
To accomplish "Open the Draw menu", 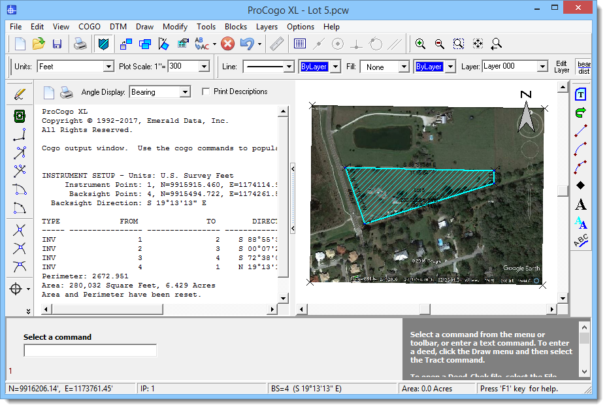I will tap(145, 27).
